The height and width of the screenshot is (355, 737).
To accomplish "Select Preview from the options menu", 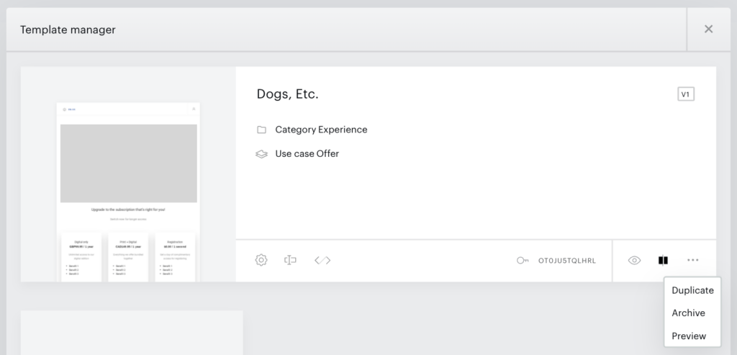I will (x=689, y=336).
